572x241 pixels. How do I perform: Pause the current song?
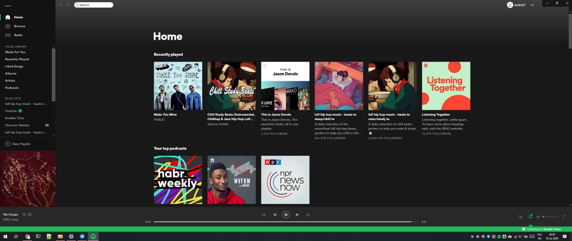click(286, 215)
